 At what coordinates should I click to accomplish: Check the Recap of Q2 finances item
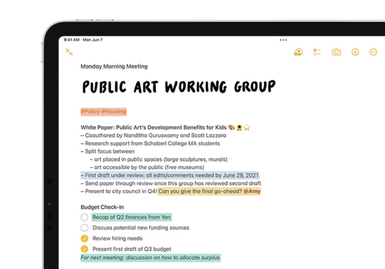pyautogui.click(x=84, y=217)
